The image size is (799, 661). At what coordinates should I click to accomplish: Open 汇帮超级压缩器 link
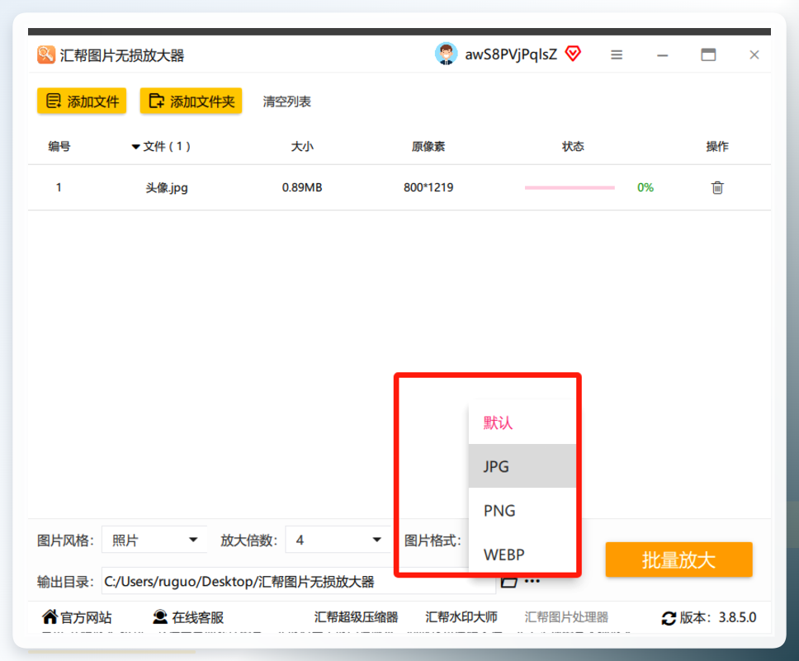click(x=356, y=617)
